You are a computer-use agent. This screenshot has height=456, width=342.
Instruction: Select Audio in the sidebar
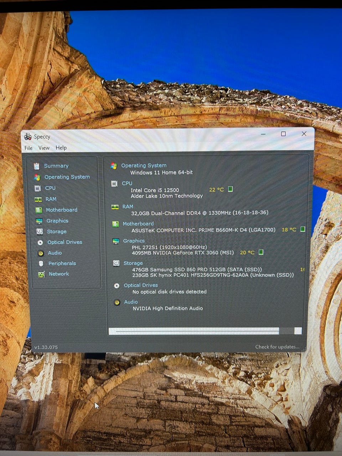click(55, 253)
